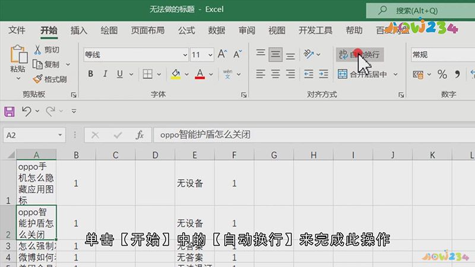Open the phonetic guide wén icon
Screen dimensions: 475x267
coord(227,74)
